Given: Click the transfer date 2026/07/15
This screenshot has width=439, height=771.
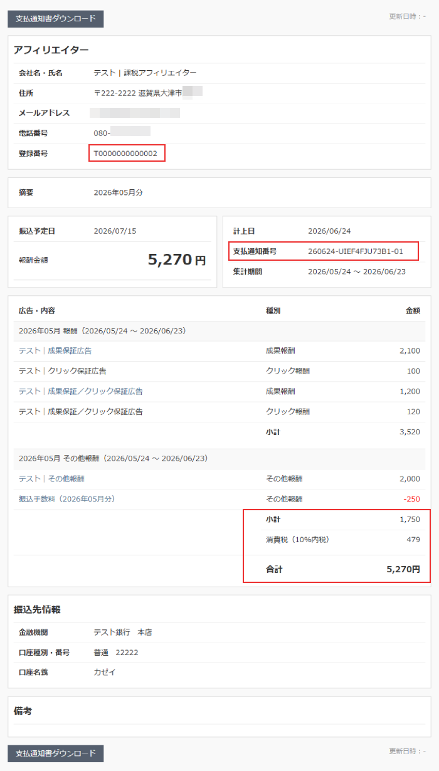Looking at the screenshot, I should point(115,231).
